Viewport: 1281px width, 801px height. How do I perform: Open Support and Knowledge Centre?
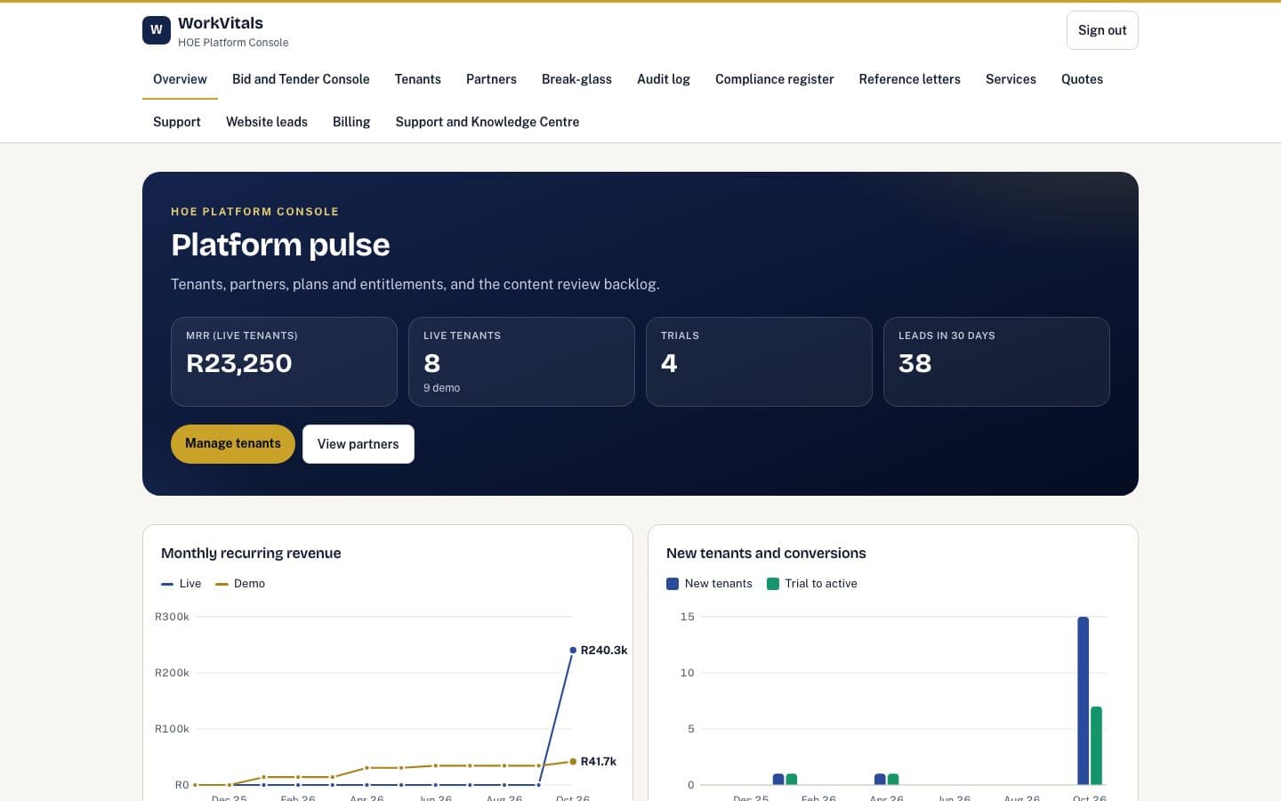tap(487, 122)
